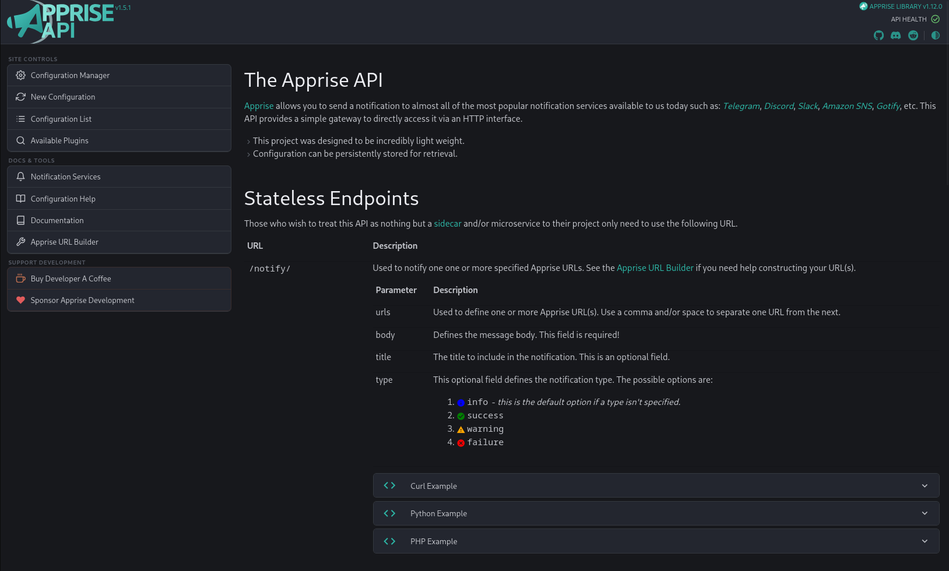Follow the sidecar link
This screenshot has width=949, height=571.
click(448, 224)
